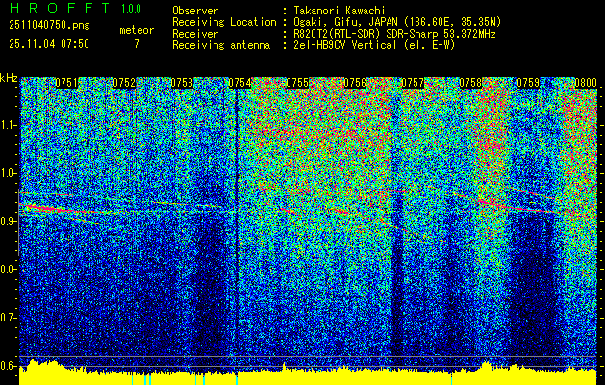Click the 0755 time marker
This screenshot has height=385, width=605.
pos(297,83)
